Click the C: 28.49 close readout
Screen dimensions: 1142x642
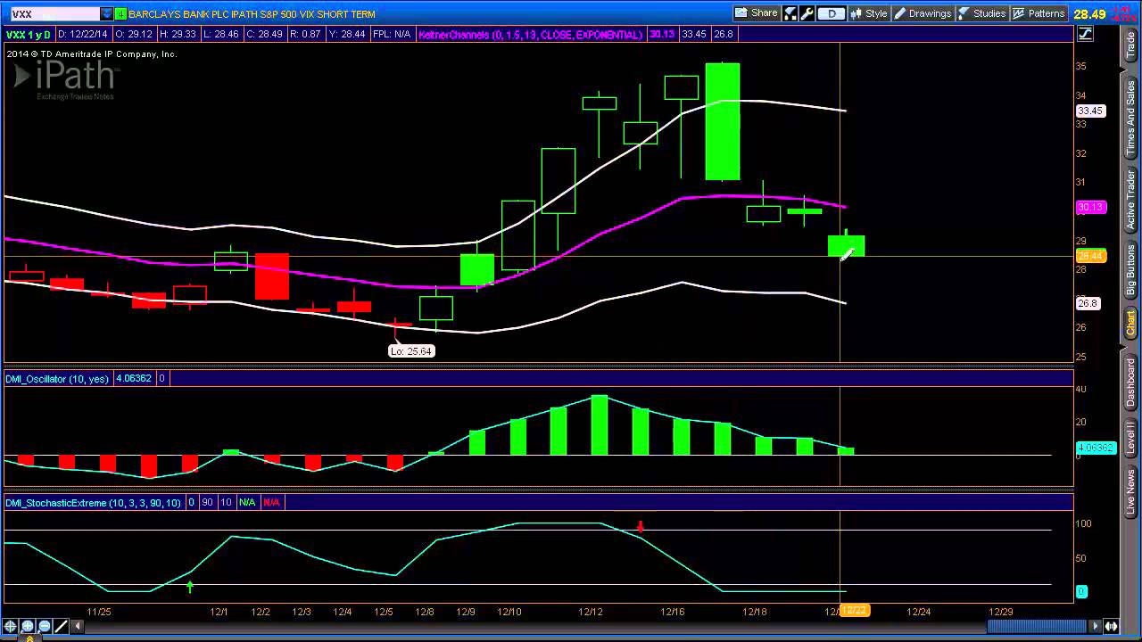(x=265, y=35)
